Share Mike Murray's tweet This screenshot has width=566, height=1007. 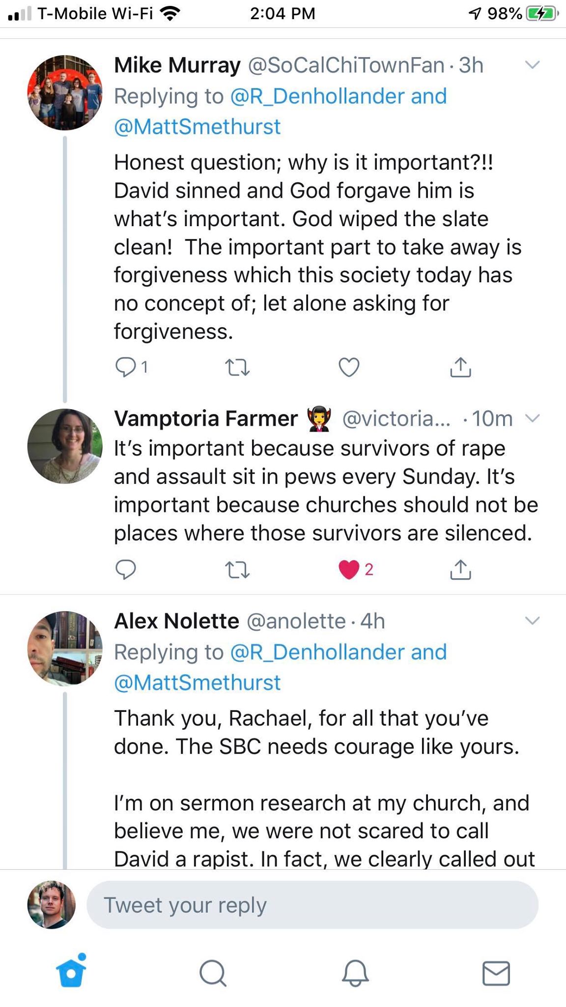460,367
